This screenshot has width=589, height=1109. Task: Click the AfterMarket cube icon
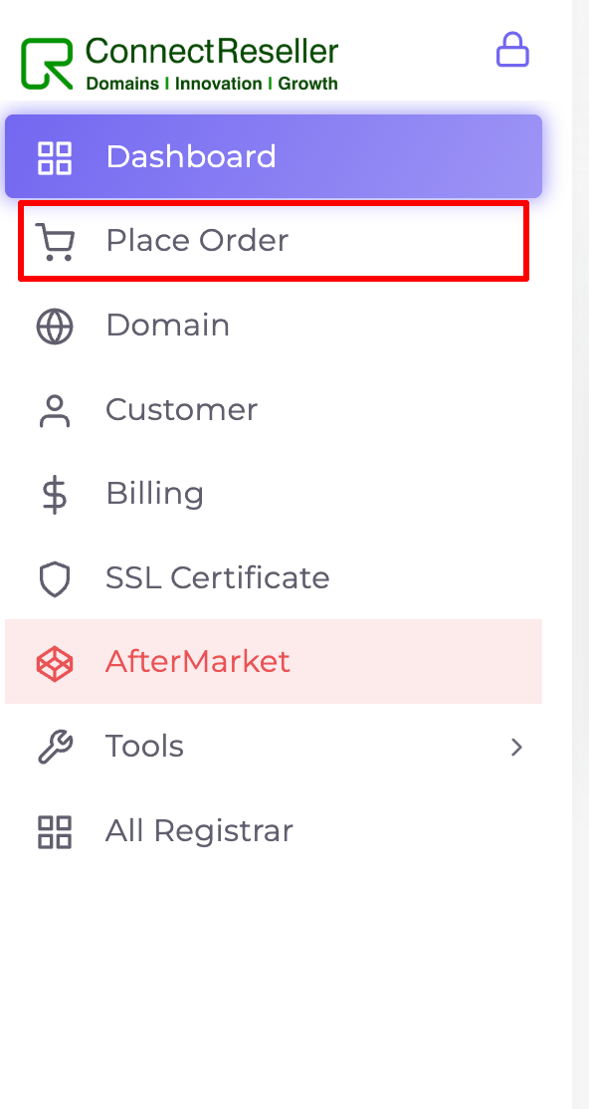tap(55, 663)
